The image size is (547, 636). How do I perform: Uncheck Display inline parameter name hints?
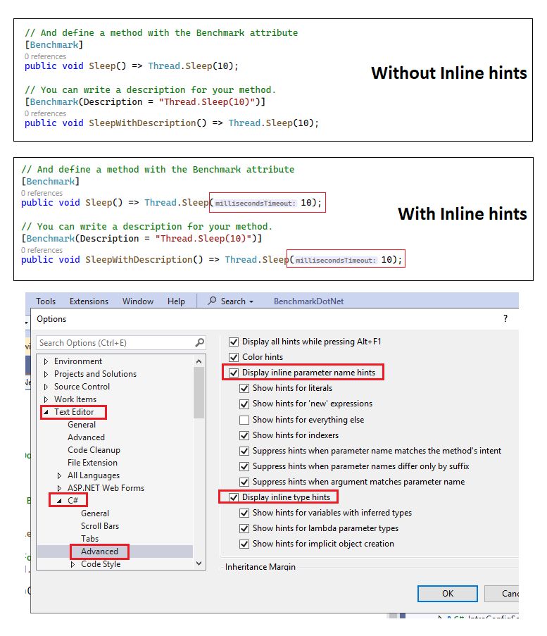point(234,373)
